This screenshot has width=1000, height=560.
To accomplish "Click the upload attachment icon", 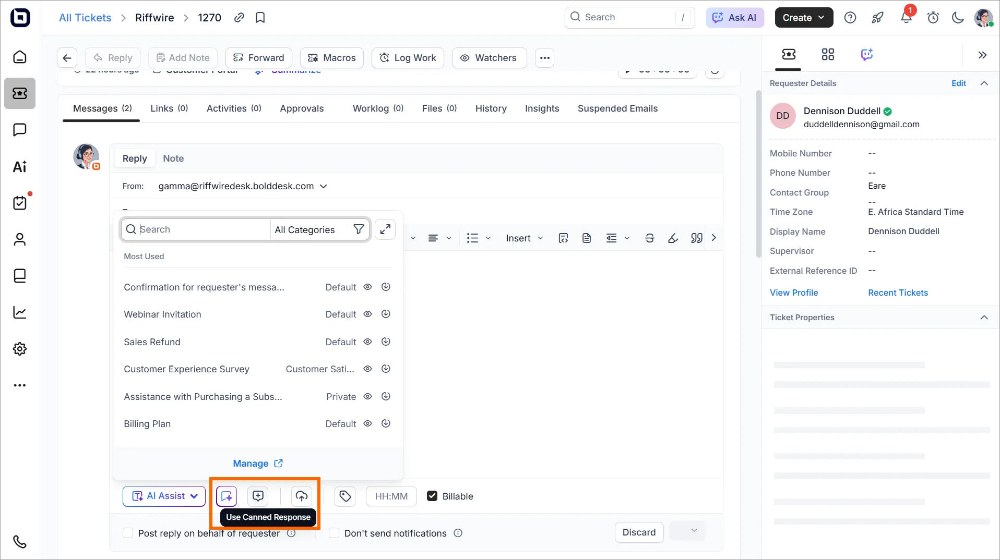I will click(x=302, y=496).
